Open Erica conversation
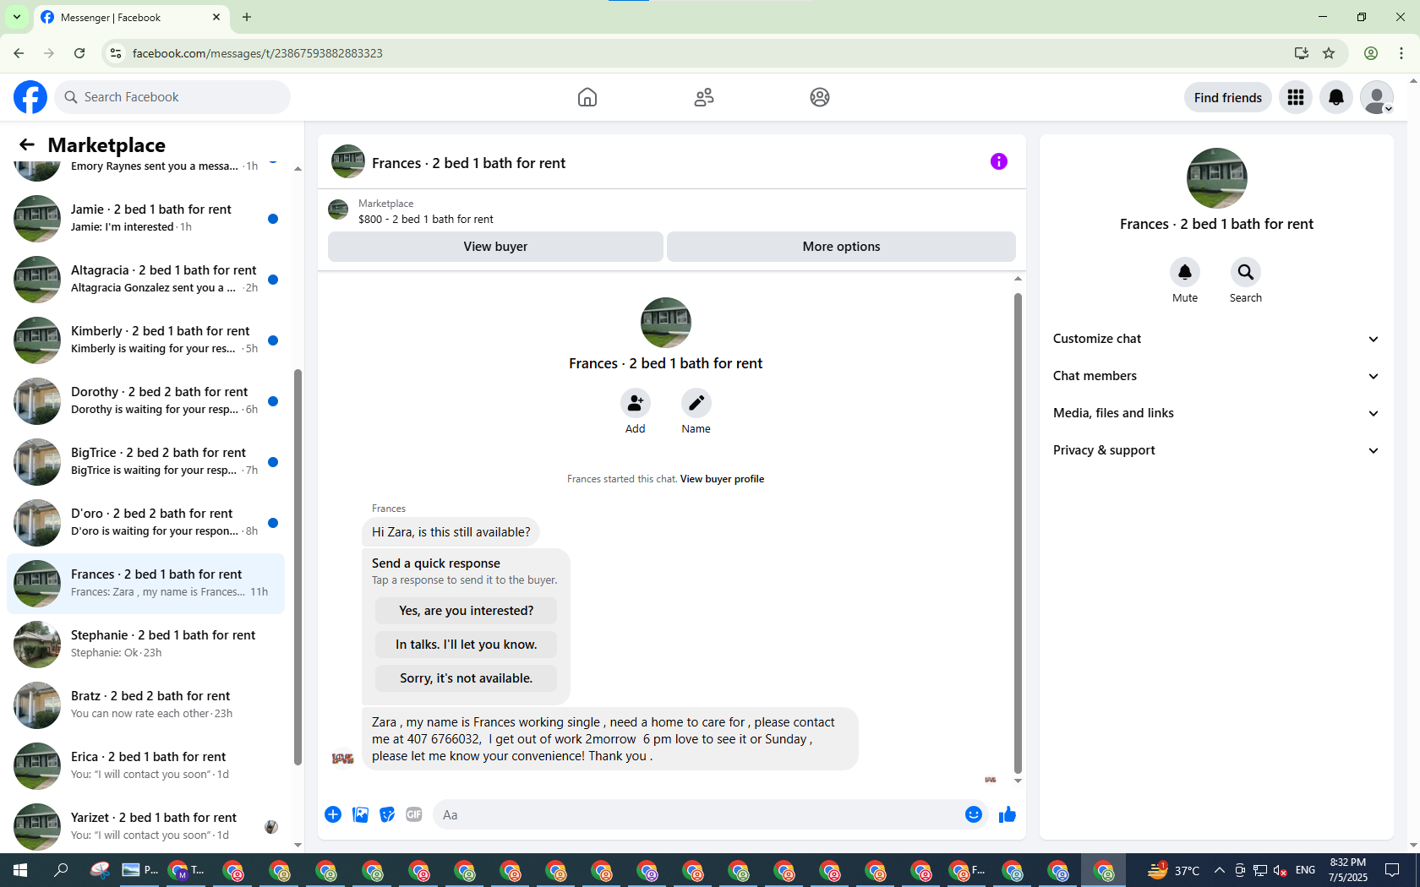Viewport: 1420px width, 887px height. pyautogui.click(x=146, y=766)
